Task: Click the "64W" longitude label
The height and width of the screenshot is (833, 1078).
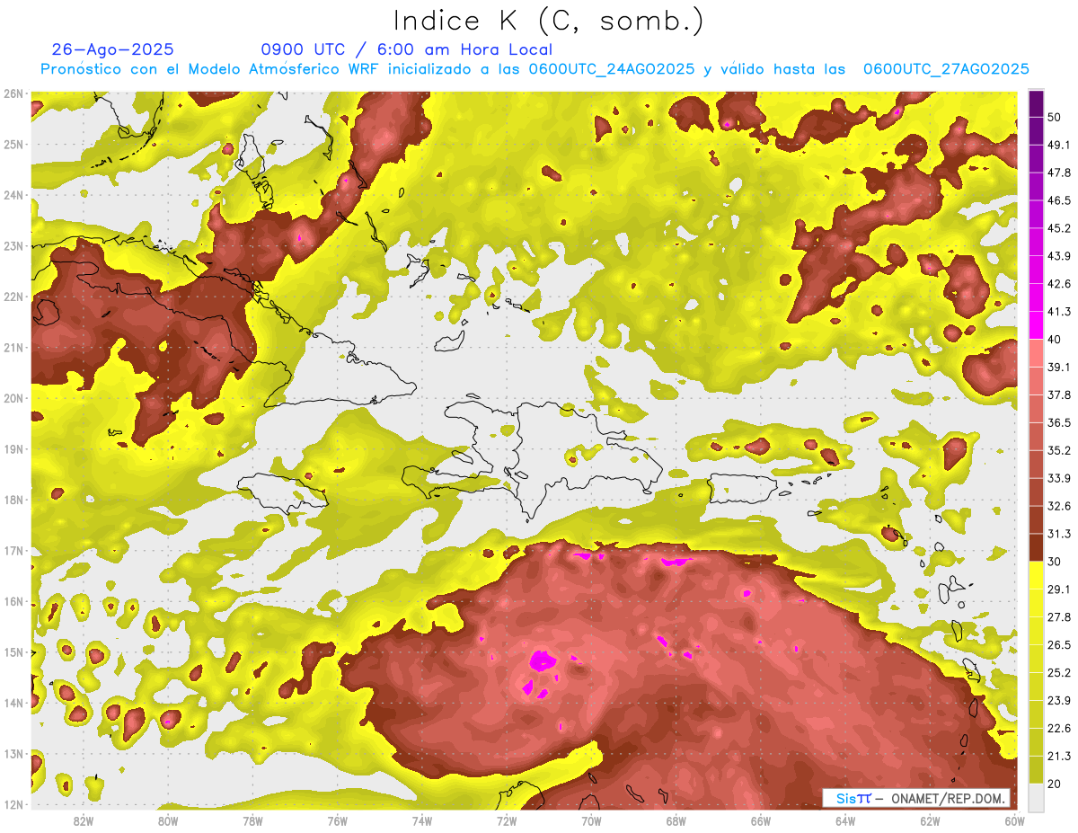Action: 845,820
